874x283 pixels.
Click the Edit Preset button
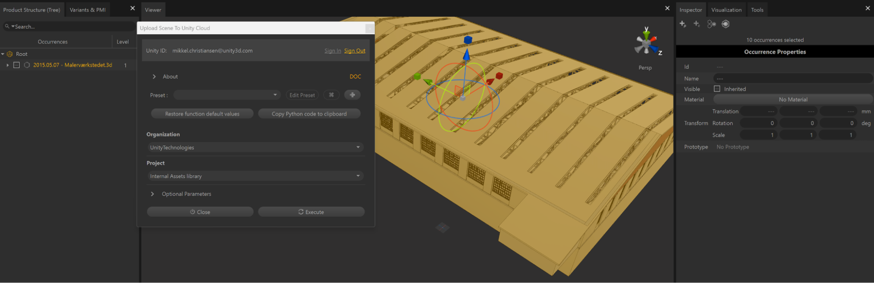302,95
